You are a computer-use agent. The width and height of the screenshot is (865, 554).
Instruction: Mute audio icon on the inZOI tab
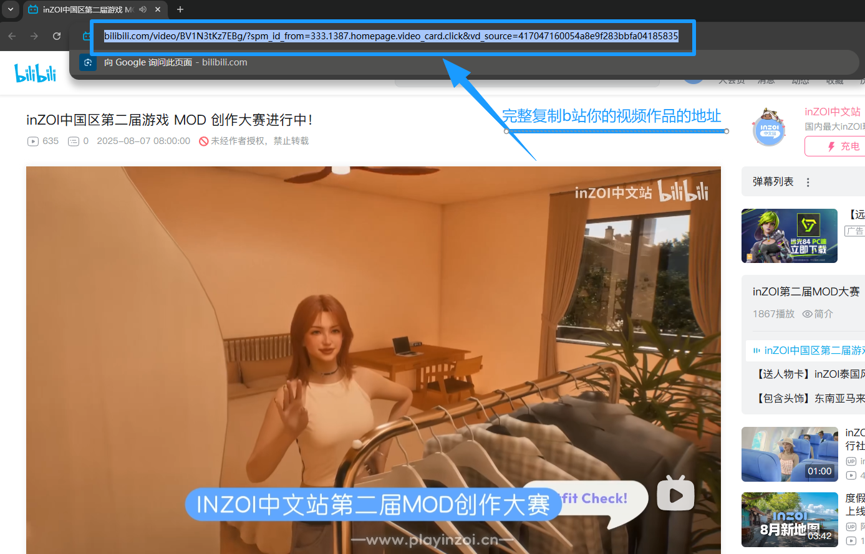click(143, 9)
